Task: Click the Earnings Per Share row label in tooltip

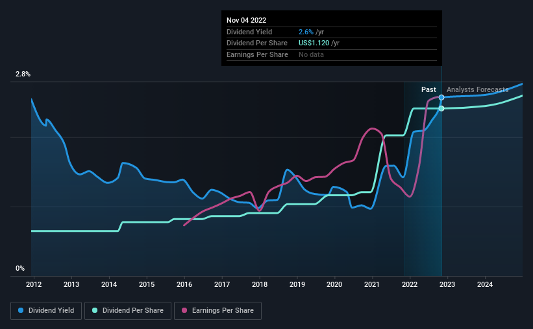Action: pos(257,54)
